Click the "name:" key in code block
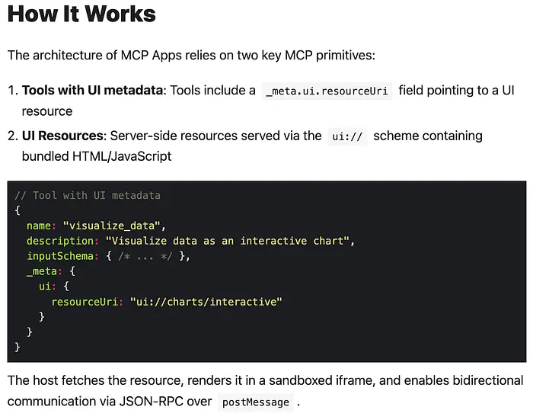 [41, 226]
